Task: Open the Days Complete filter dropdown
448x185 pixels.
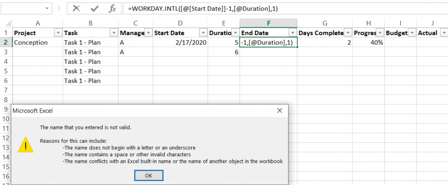Action: coord(348,33)
